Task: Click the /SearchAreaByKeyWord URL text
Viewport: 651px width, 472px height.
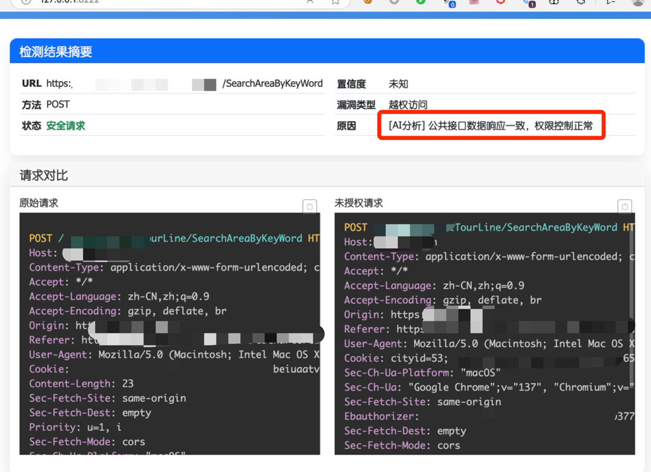Action: point(272,84)
